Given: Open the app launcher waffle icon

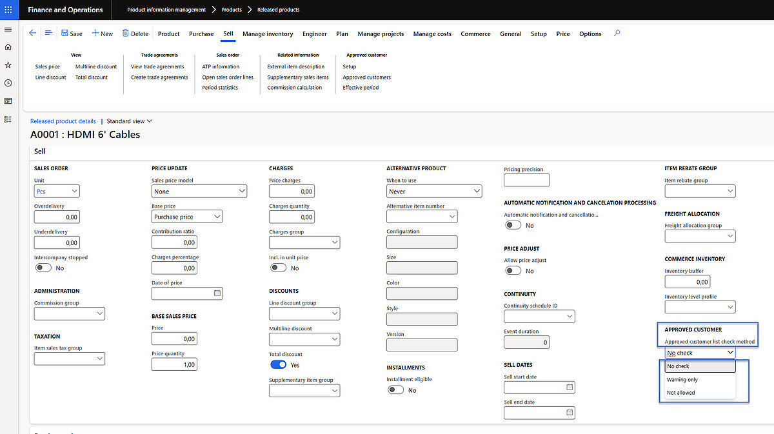Looking at the screenshot, I should [8, 10].
